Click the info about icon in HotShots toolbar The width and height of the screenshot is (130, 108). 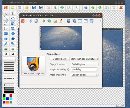pyautogui.click(x=30, y=21)
